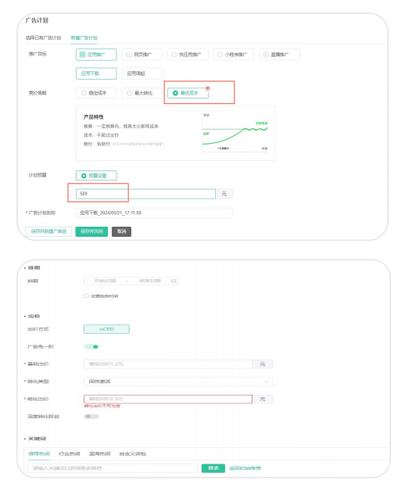This screenshot has width=405, height=494.
Task: Focus the plan budget field showing 500
Action: 145,194
